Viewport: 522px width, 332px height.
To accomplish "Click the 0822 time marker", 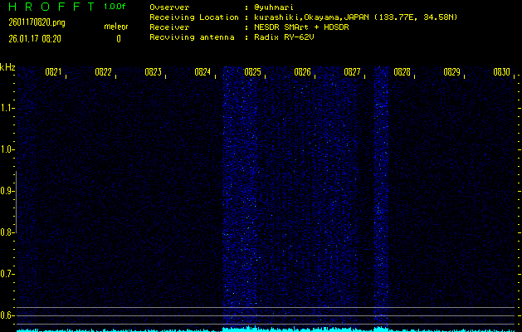I will point(103,72).
